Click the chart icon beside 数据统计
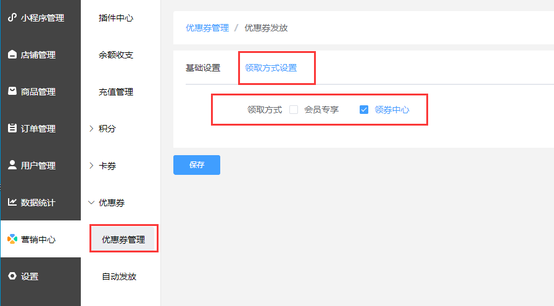 pos(12,202)
